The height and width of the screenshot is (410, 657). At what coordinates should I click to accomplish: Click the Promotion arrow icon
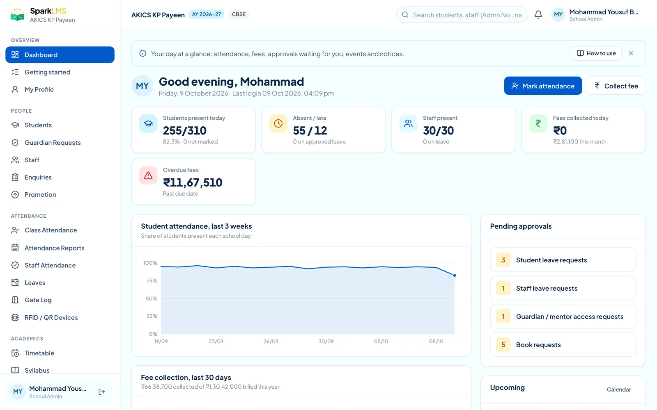pyautogui.click(x=15, y=194)
